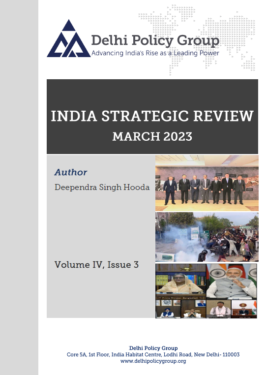The image size is (266, 375).
Task: Click the tagline 'Advancing India's Rise as a Leading Power'
Action: click(x=155, y=53)
